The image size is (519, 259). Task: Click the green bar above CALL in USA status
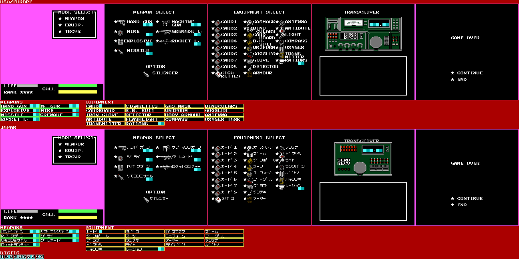coord(78,86)
